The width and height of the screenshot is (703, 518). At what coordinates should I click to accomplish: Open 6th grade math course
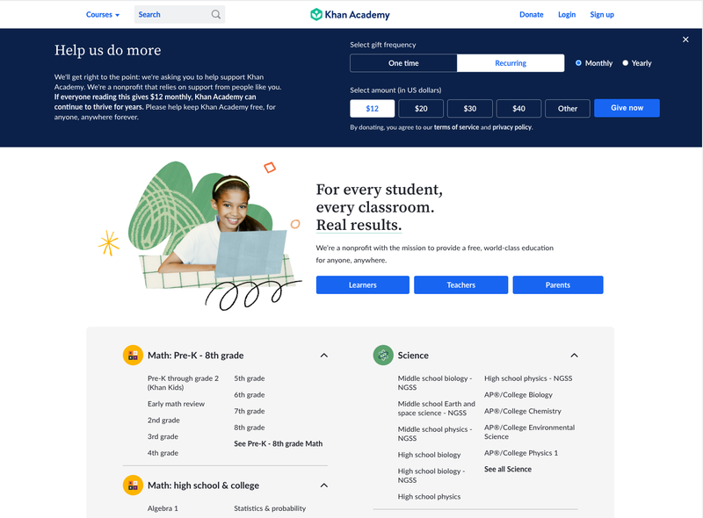tap(250, 395)
